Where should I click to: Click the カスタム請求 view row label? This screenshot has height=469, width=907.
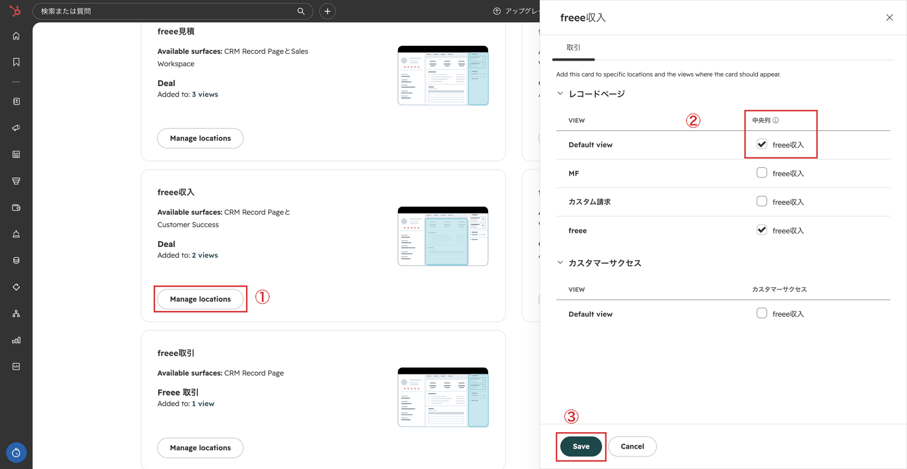[590, 202]
